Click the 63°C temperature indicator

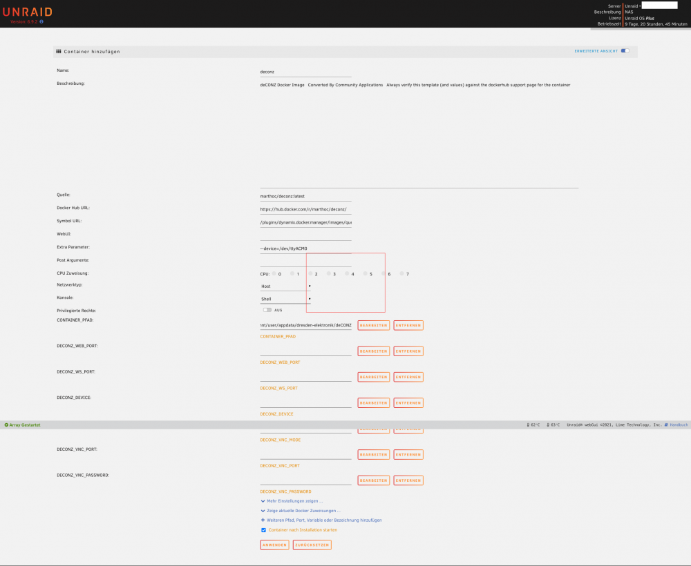point(553,424)
